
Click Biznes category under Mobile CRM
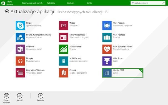pyautogui.click(x=116, y=73)
